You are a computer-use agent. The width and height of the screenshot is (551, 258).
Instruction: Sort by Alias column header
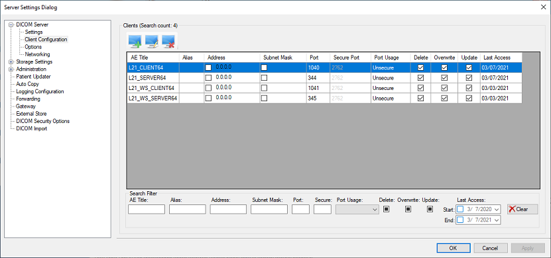[192, 58]
